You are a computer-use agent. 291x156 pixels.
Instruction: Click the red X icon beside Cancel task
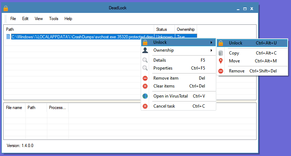pyautogui.click(x=145, y=106)
